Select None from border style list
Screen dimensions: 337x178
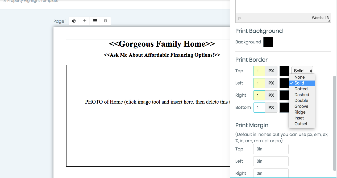pos(299,77)
